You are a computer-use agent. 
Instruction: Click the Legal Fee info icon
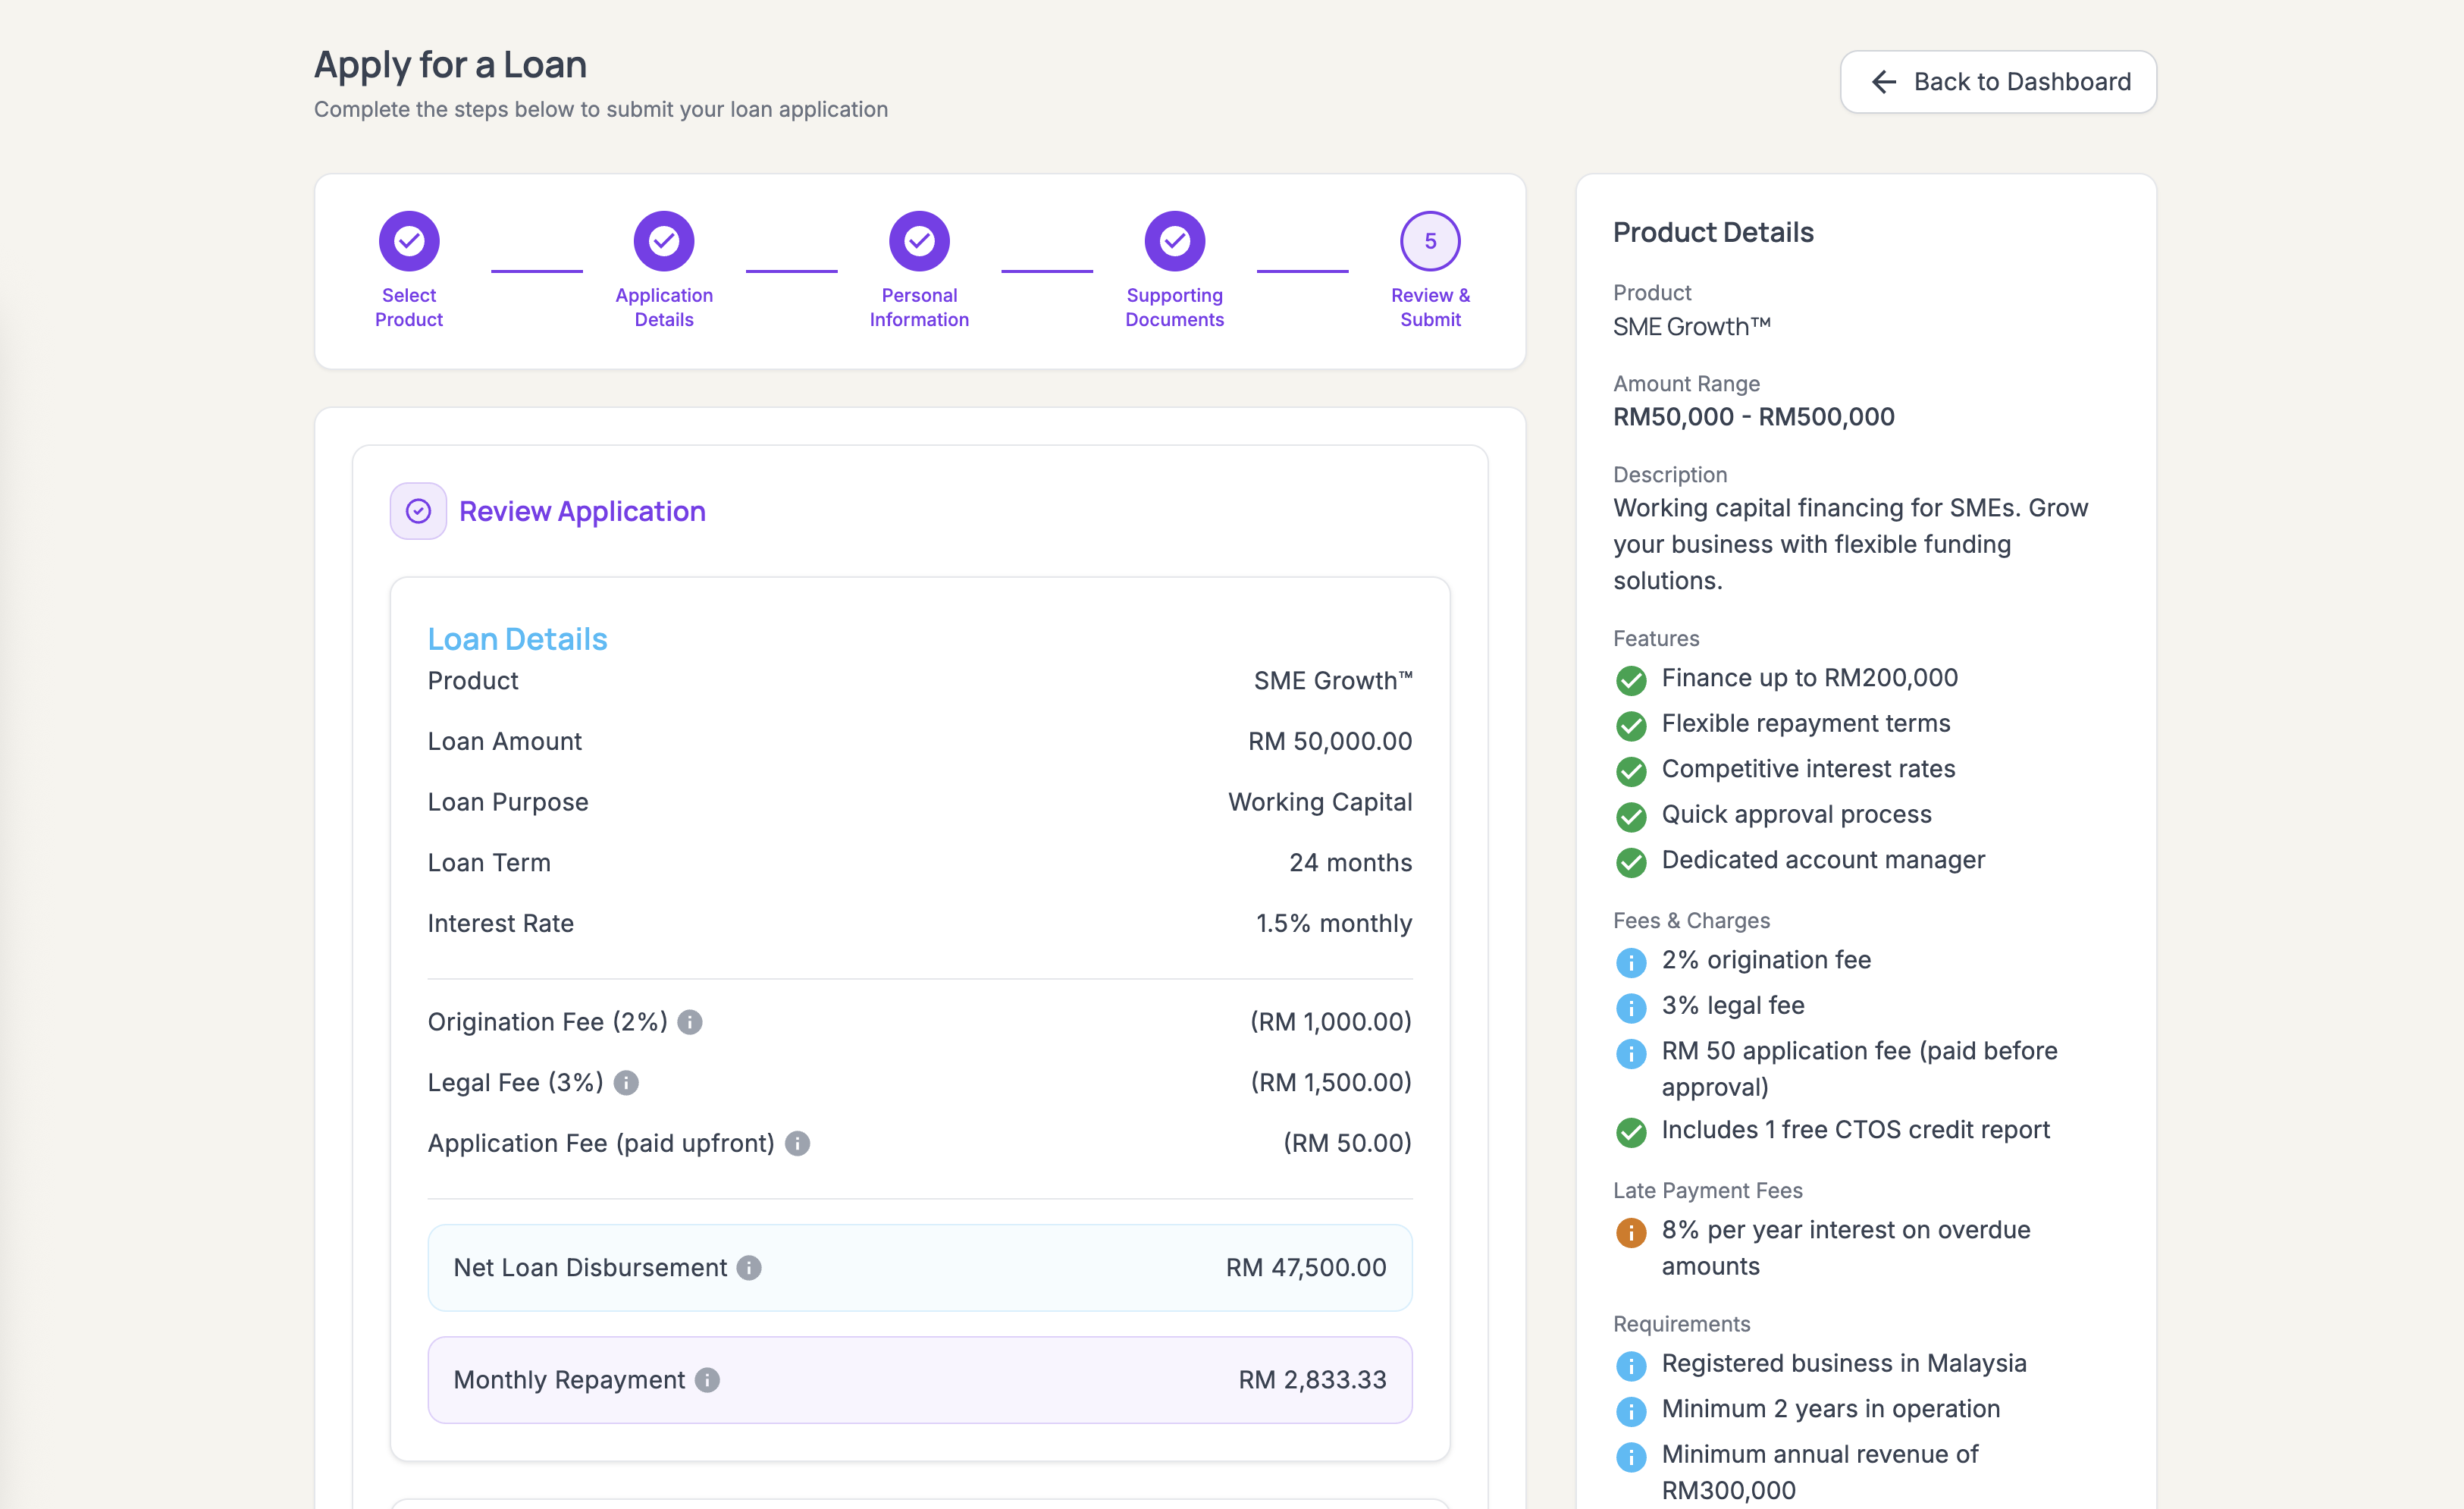(626, 1083)
